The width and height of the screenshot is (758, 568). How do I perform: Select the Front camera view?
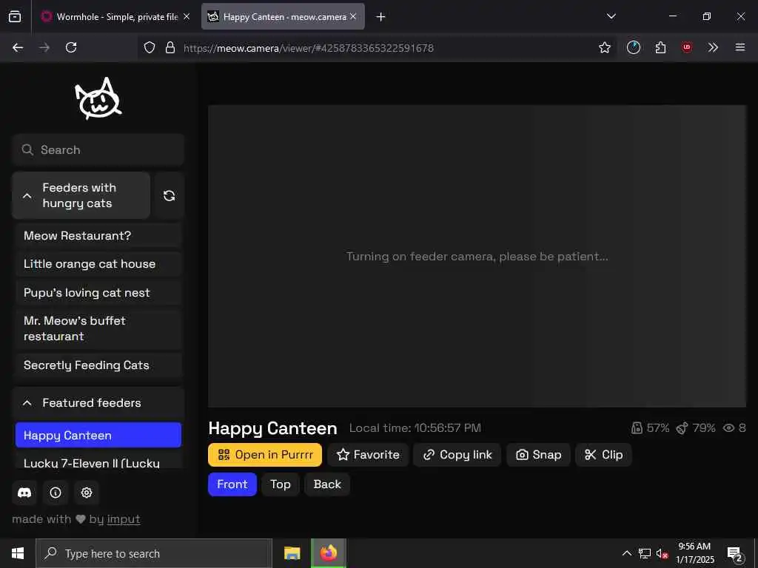(232, 484)
